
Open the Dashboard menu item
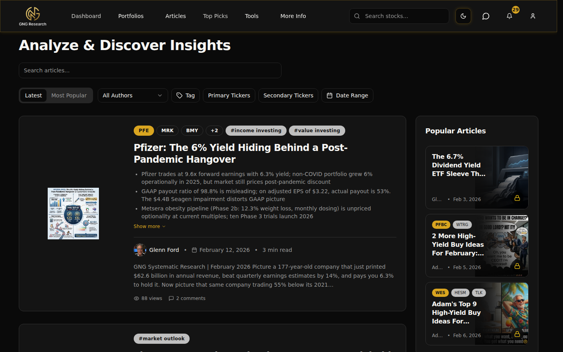86,16
